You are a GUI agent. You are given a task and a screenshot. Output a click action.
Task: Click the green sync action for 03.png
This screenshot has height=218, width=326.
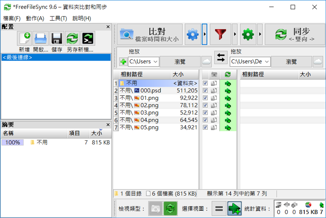228,113
